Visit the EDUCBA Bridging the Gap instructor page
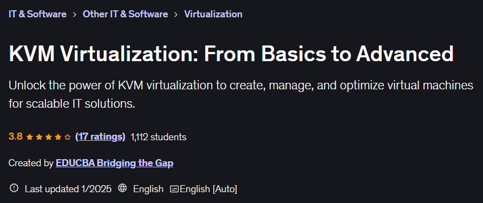Image resolution: width=483 pixels, height=203 pixels. point(115,163)
